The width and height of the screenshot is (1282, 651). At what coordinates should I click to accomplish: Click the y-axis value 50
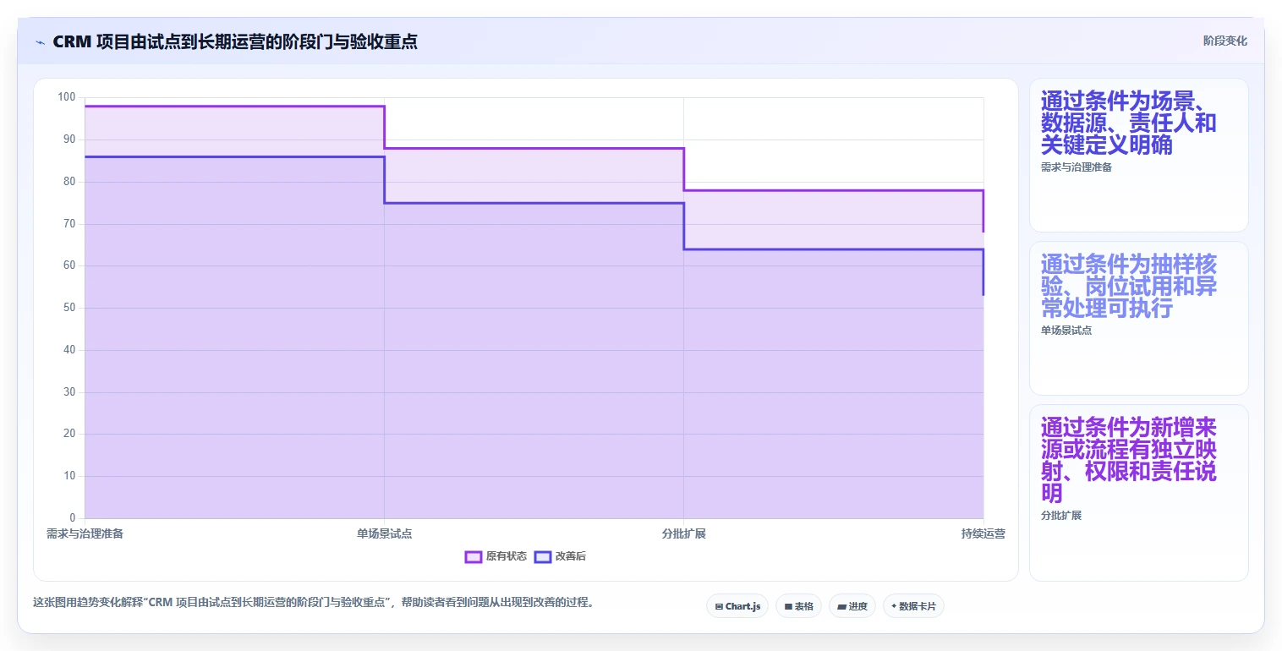69,308
